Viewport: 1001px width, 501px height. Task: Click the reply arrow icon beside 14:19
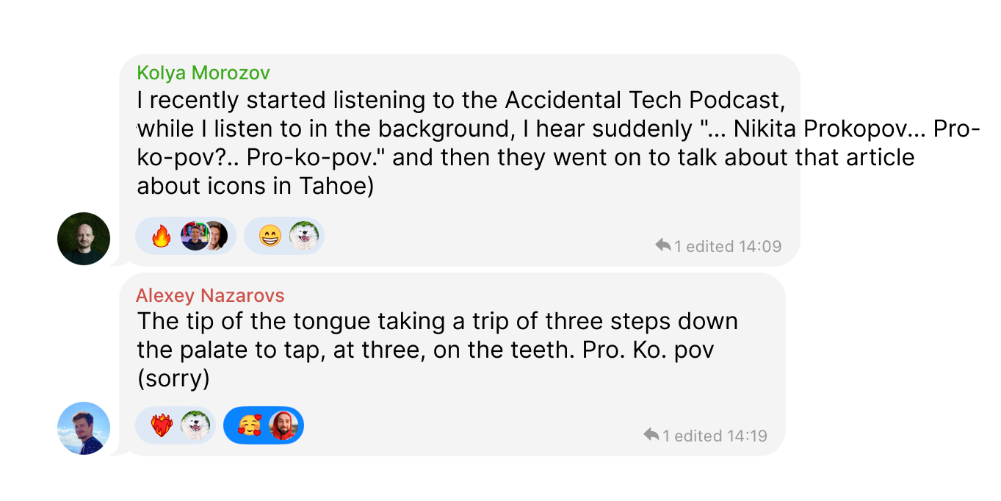(x=651, y=435)
